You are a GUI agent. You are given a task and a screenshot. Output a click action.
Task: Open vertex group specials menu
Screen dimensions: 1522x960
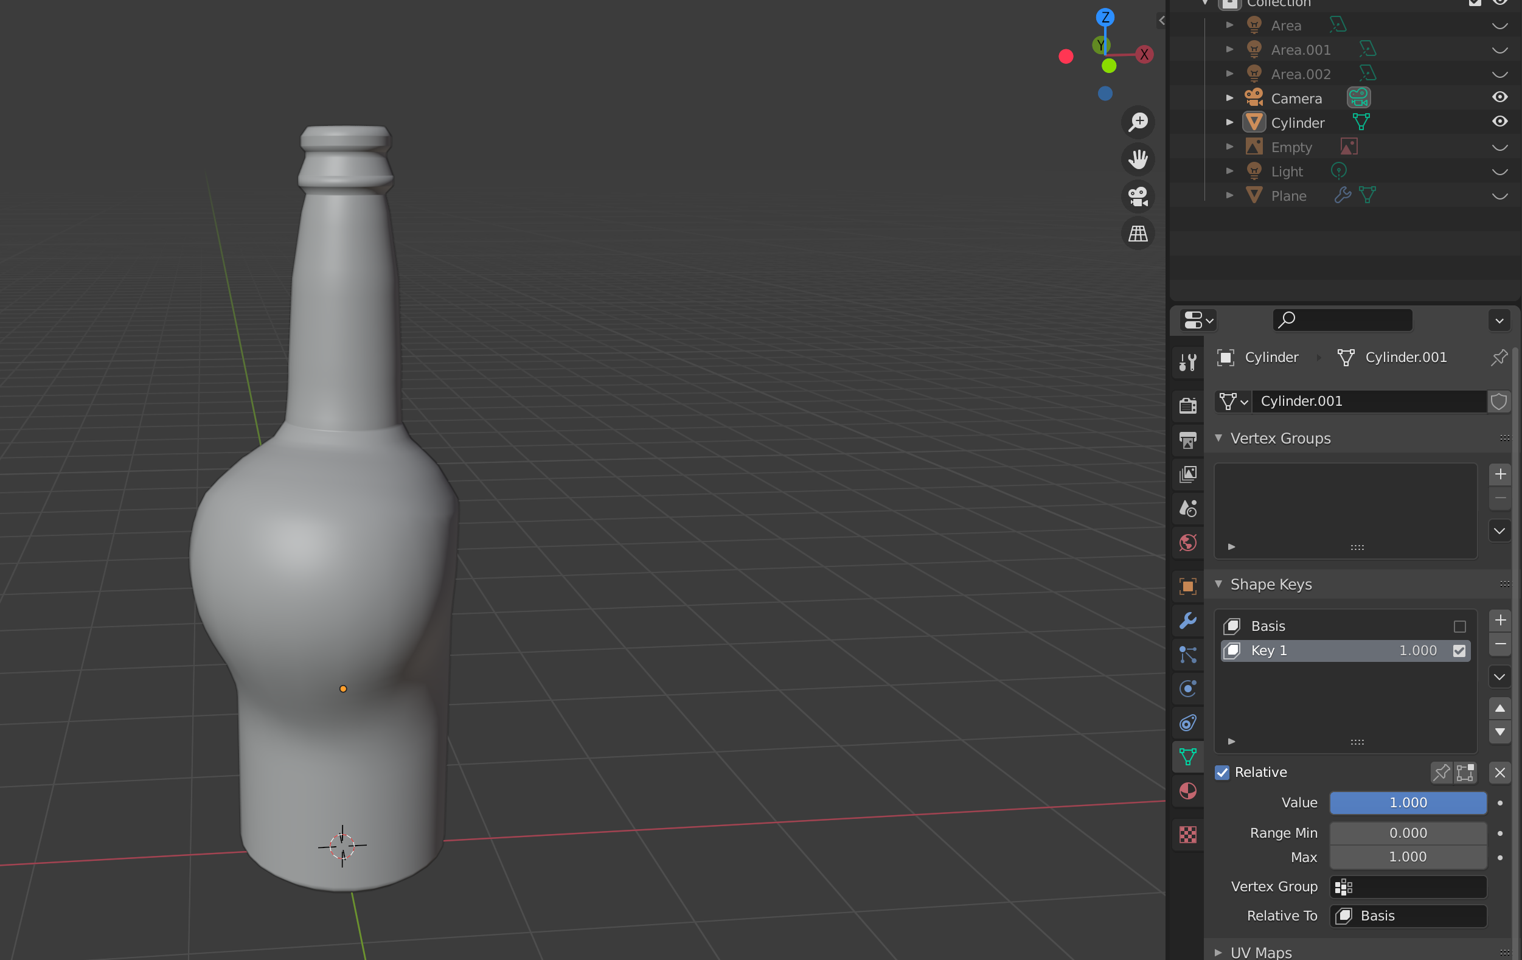tap(1500, 531)
